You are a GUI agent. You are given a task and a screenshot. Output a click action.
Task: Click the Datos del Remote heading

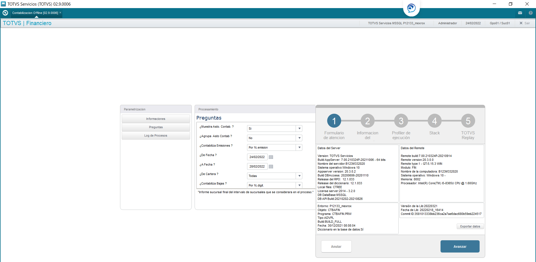click(413, 148)
